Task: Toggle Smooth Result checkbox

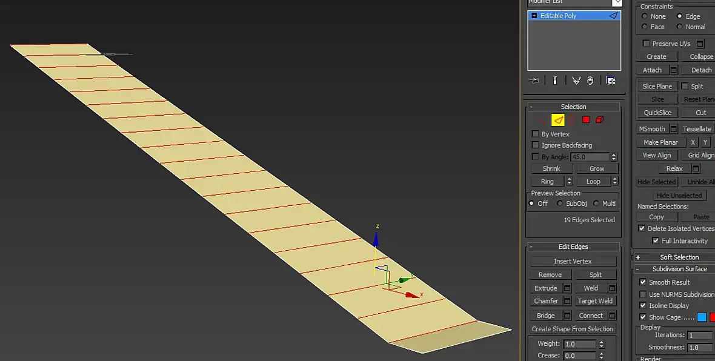Action: [x=643, y=282]
